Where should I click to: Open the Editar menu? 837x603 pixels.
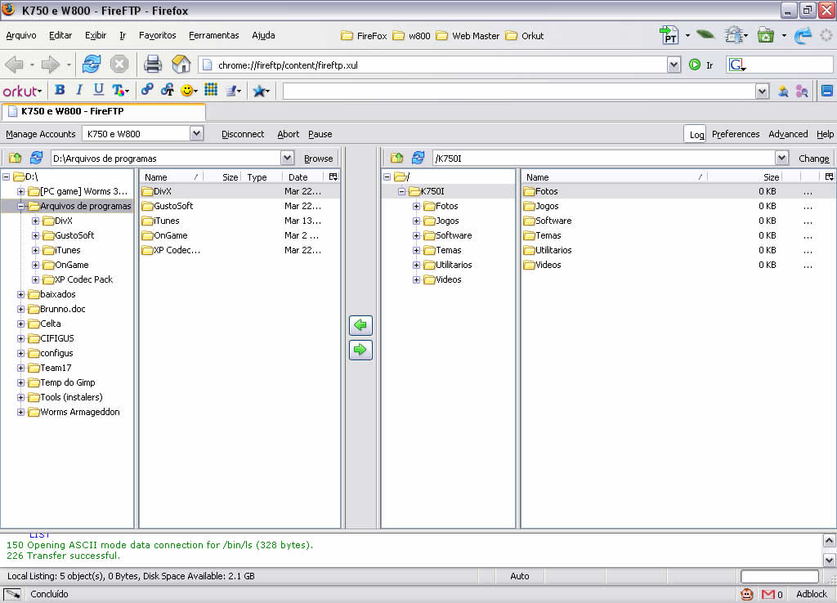coord(60,35)
